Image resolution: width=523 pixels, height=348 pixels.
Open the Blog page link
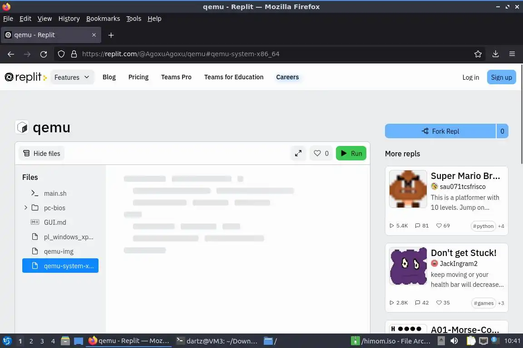(x=109, y=77)
